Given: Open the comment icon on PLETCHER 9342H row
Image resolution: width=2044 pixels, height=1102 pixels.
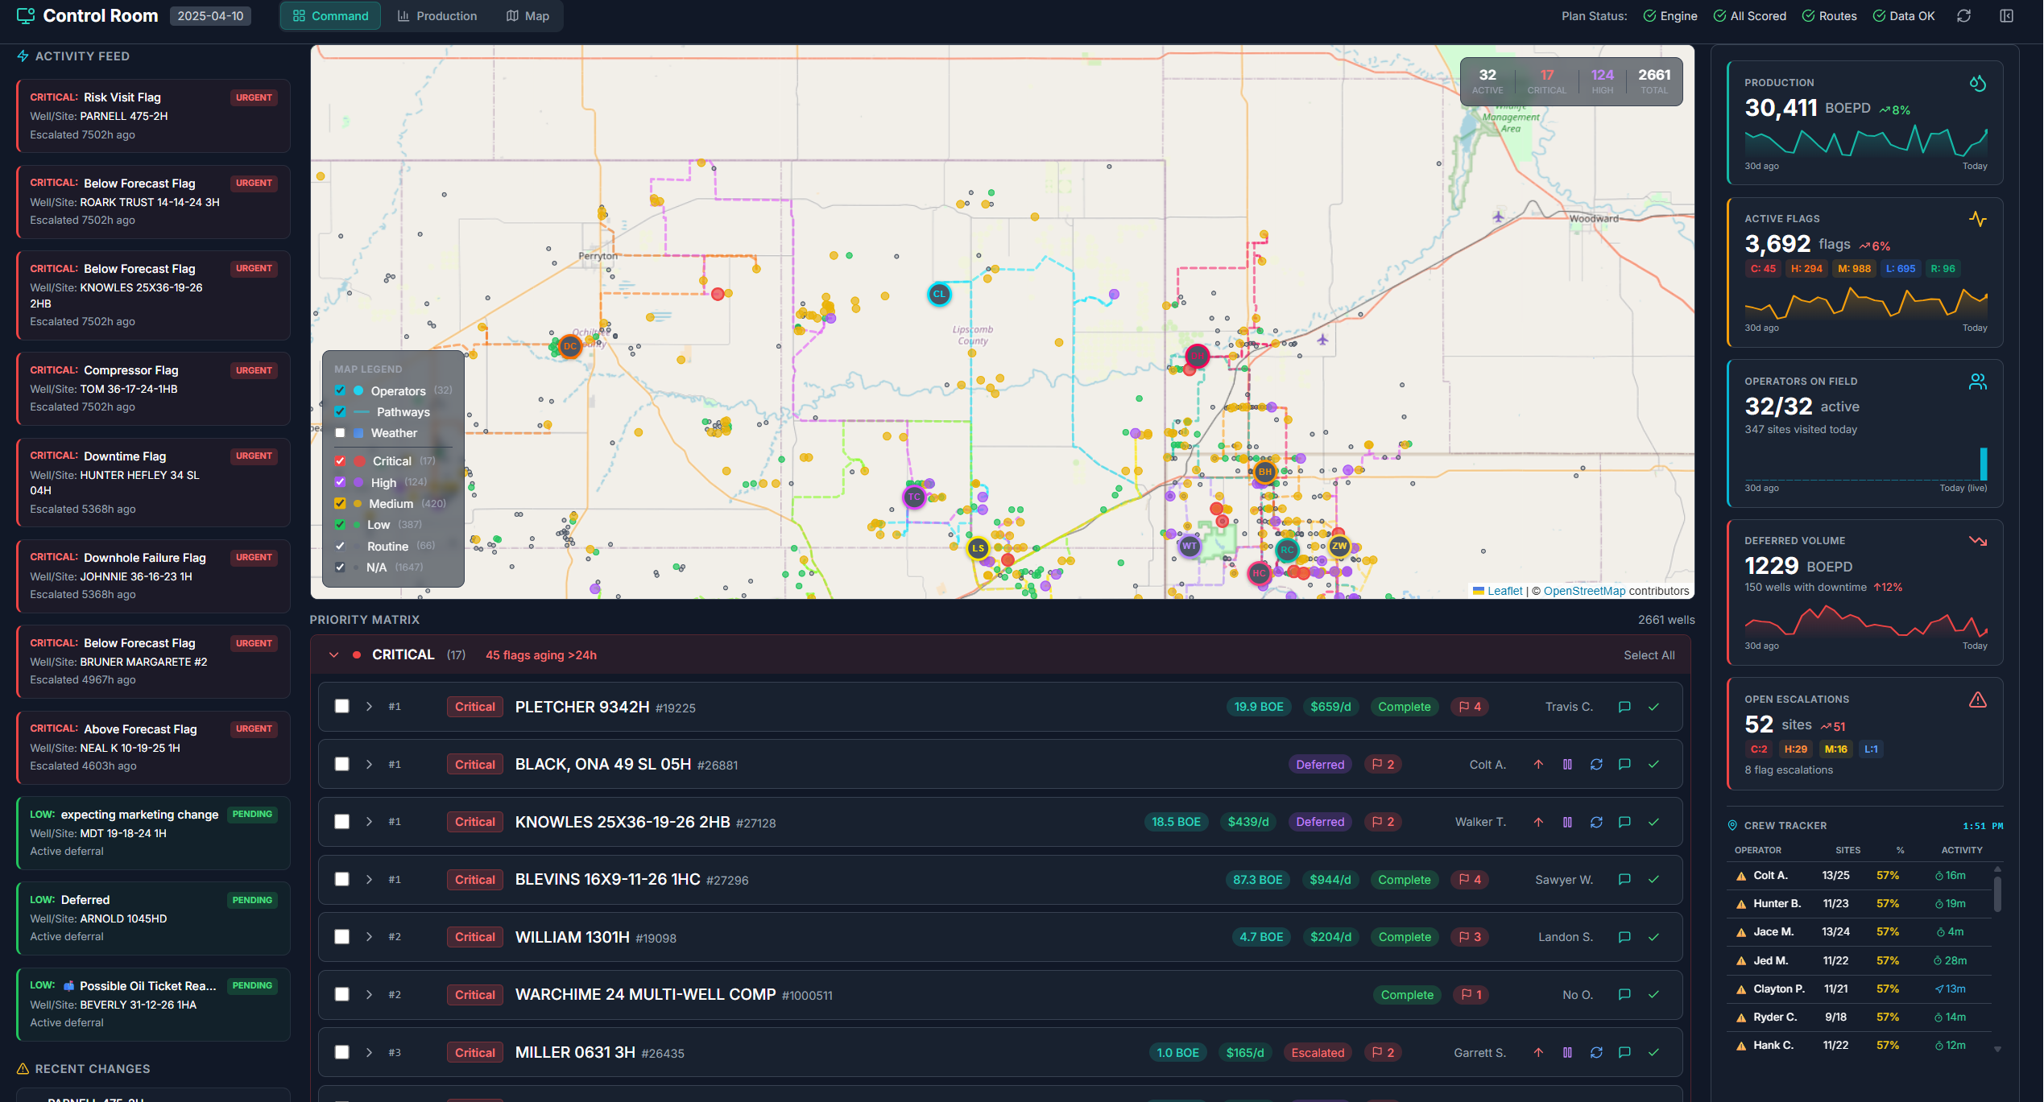Looking at the screenshot, I should 1624,707.
